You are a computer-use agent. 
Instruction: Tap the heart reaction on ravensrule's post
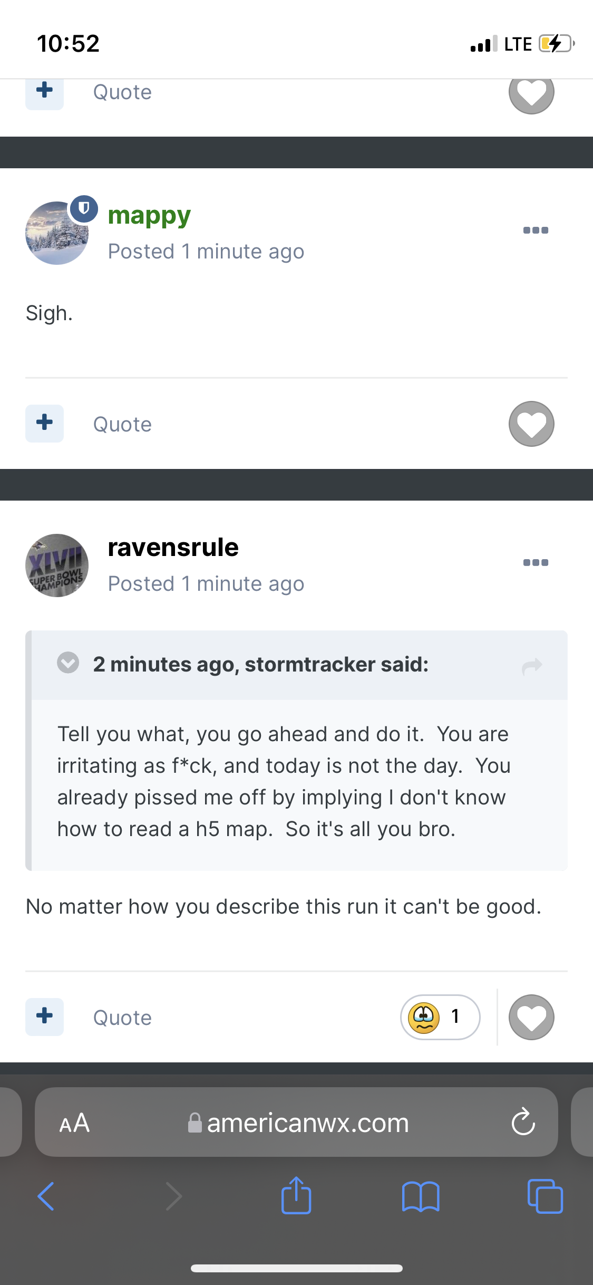531,1018
